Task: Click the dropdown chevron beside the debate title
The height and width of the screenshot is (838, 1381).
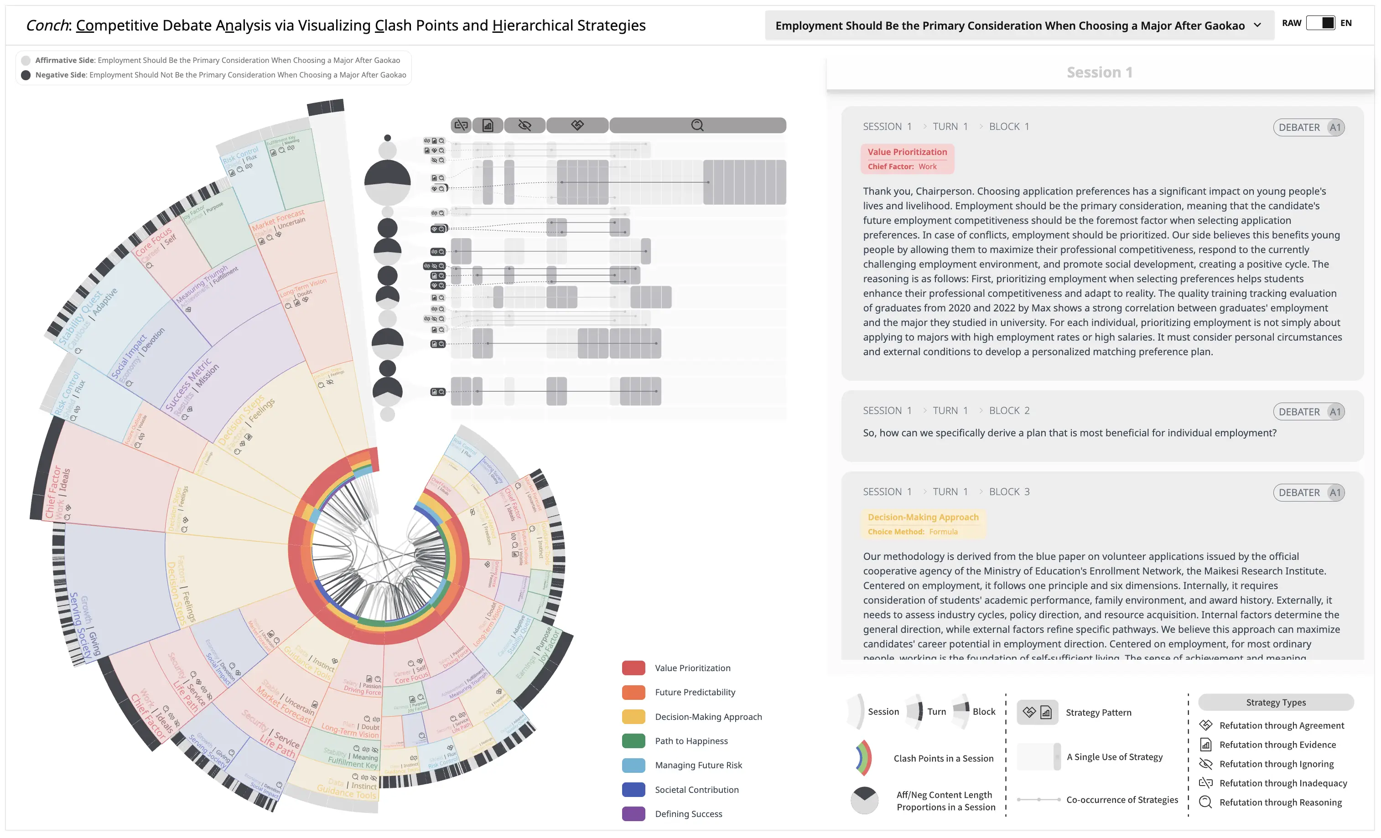Action: click(x=1258, y=26)
